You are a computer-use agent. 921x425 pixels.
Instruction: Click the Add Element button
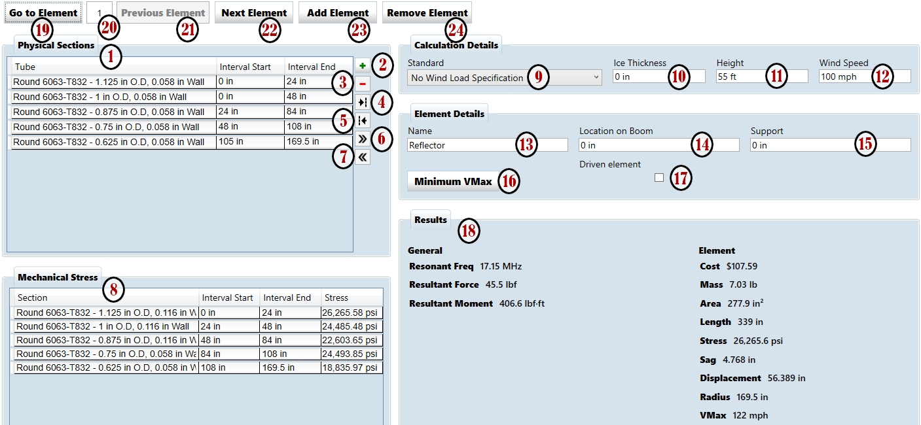tap(337, 13)
